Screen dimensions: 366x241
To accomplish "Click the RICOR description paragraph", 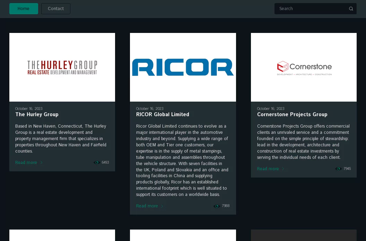I will click(183, 161).
